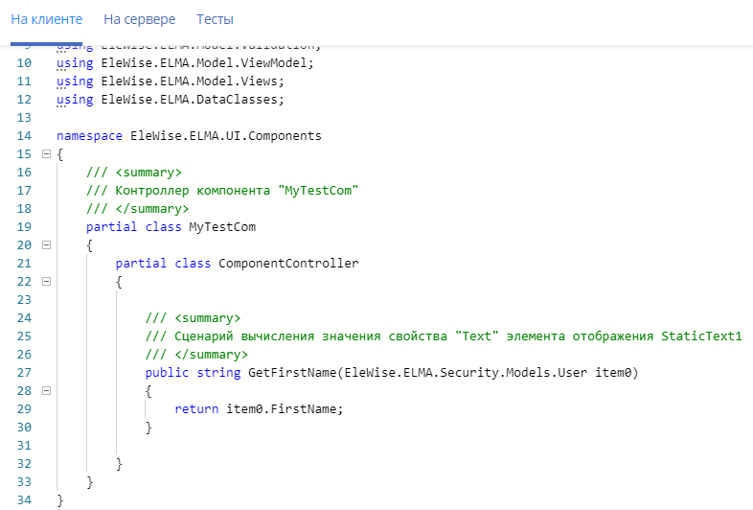Screen dimensions: 753x510
Task: Click the namespace keyword on line 14
Action: [x=89, y=136]
